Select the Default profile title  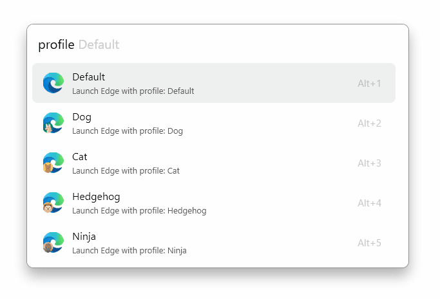click(x=89, y=77)
